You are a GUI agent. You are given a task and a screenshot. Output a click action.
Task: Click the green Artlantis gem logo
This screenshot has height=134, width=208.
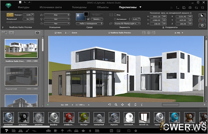[x=8, y=6]
